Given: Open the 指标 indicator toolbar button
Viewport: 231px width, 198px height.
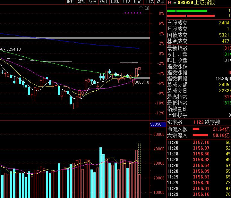Looking at the screenshot, I should click(70, 2).
